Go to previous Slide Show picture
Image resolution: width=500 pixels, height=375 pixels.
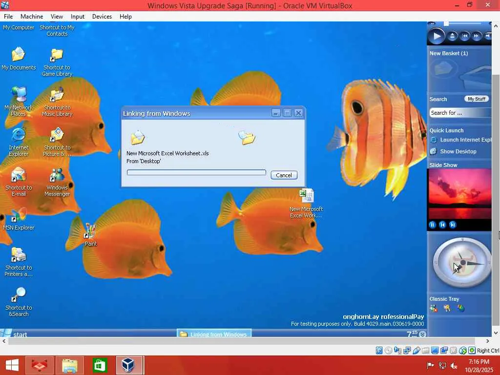[442, 225]
